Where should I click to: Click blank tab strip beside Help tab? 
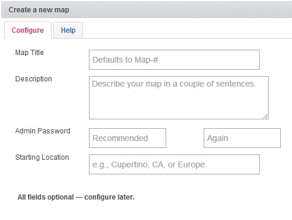click(187, 30)
